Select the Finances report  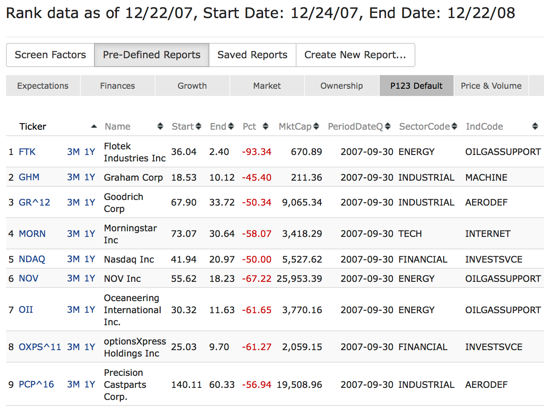click(x=118, y=86)
